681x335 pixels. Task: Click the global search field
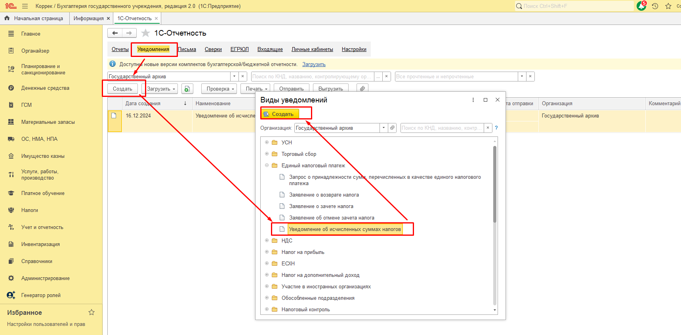[574, 6]
